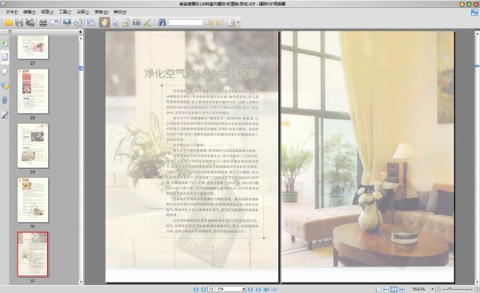The height and width of the screenshot is (293, 480).
Task: Open the Signatures pen sidebar icon
Action: [x=5, y=114]
